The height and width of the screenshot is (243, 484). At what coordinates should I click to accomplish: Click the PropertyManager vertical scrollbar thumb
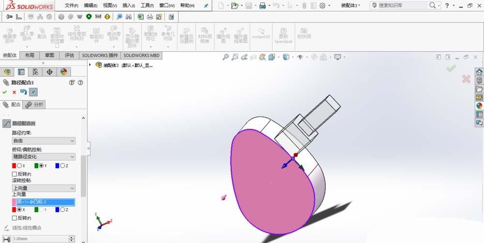83,176
